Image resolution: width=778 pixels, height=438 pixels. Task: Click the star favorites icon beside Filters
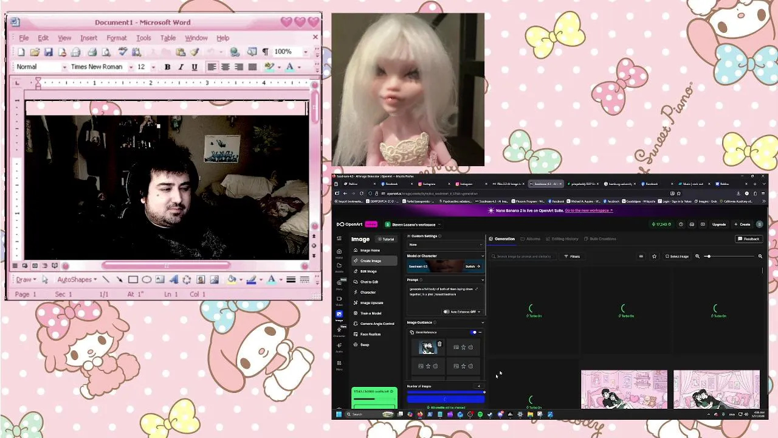tap(654, 257)
